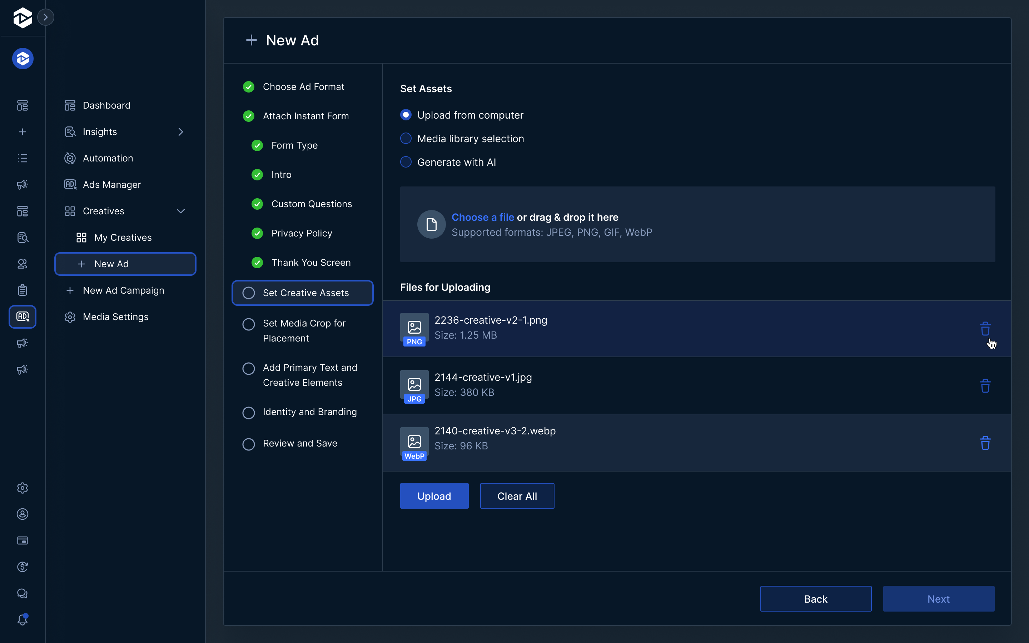Collapse the Creatives section chevron
1029x643 pixels.
181,211
